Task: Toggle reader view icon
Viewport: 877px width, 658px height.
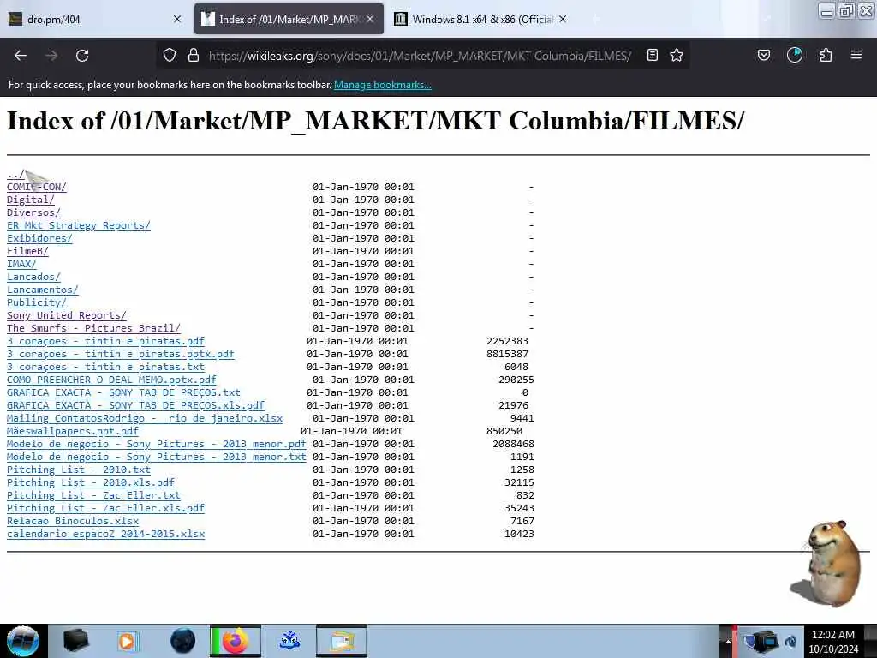Action: 652,56
